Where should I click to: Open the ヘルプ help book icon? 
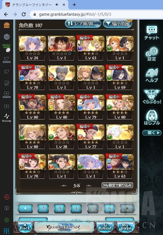click(152, 75)
